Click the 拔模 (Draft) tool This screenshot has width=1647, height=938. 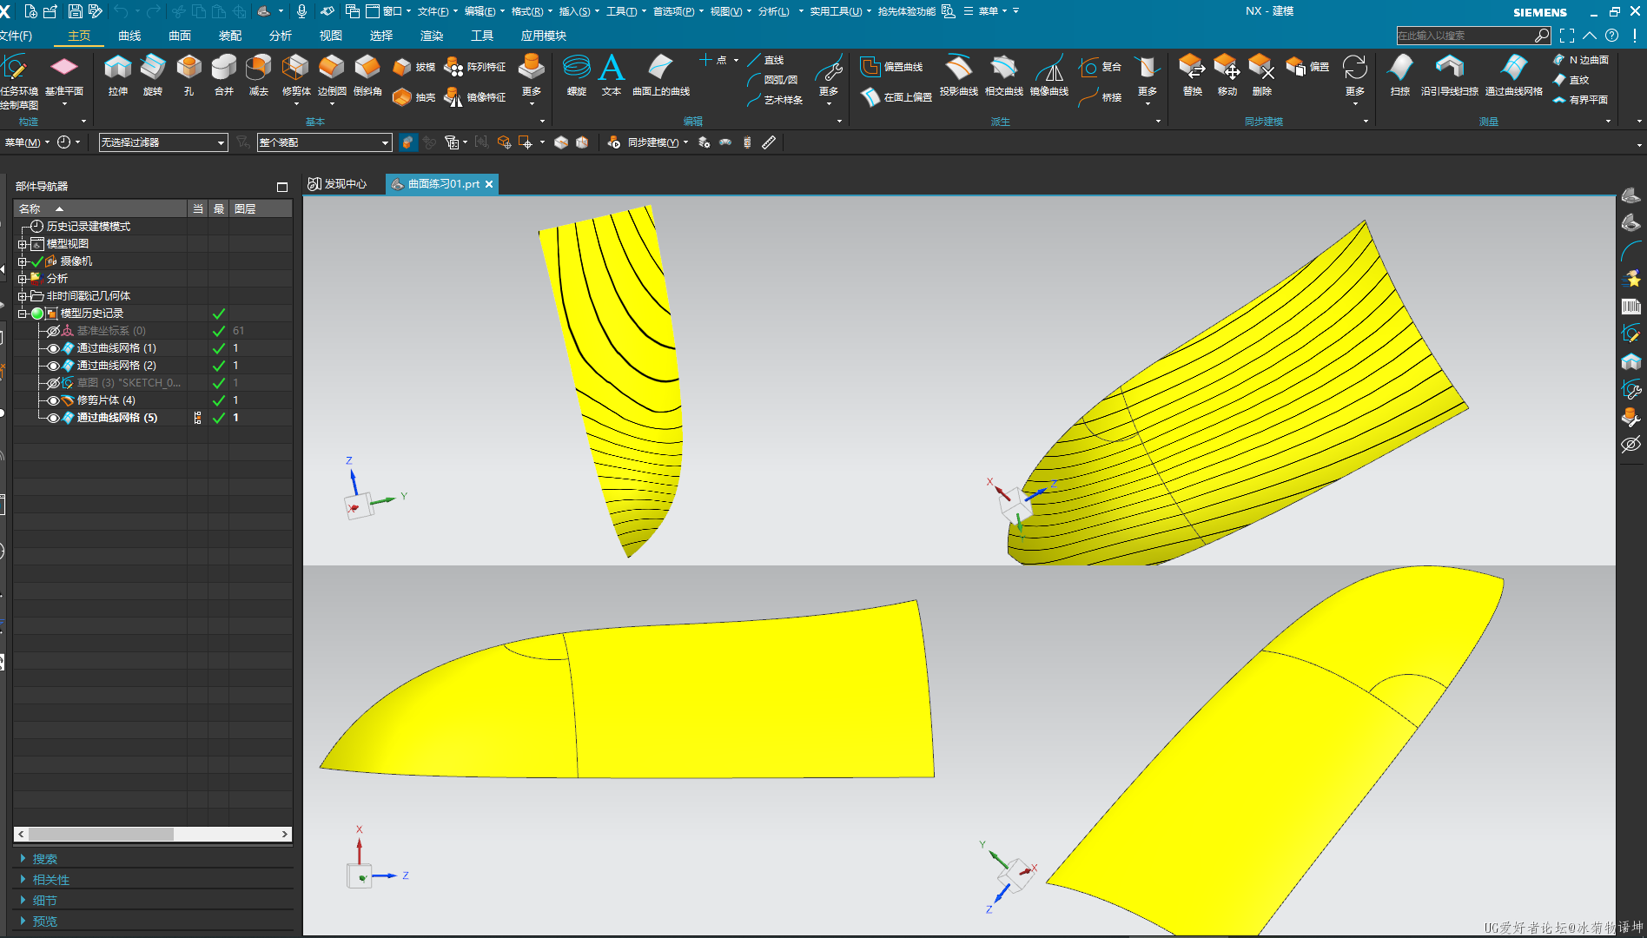click(413, 67)
